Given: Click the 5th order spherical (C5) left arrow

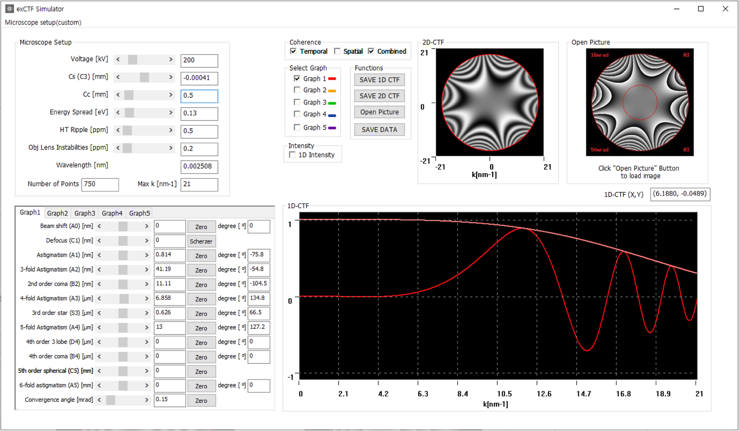Looking at the screenshot, I should (x=99, y=371).
